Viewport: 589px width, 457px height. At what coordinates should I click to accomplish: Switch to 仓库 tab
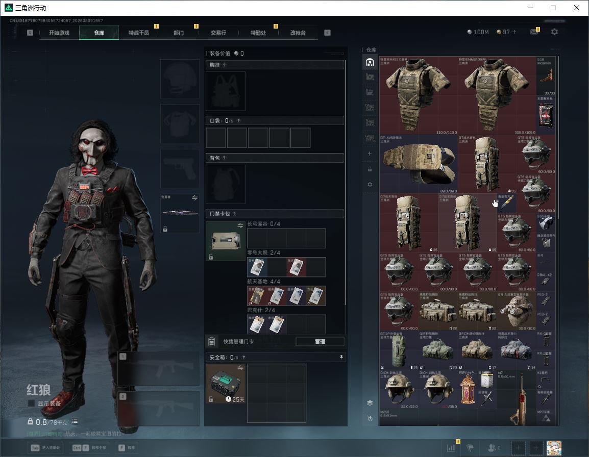99,33
